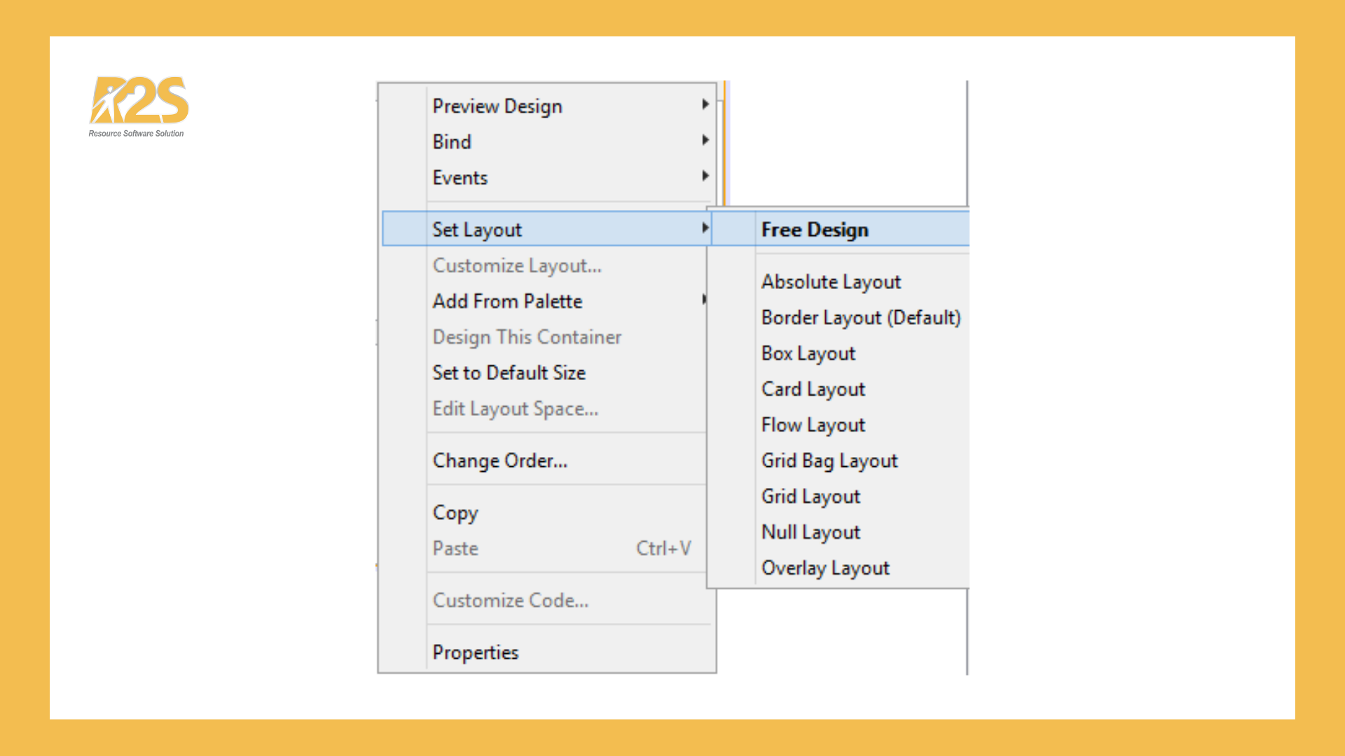Pick Box Layout option
Screen dimensions: 1345x756
[808, 353]
